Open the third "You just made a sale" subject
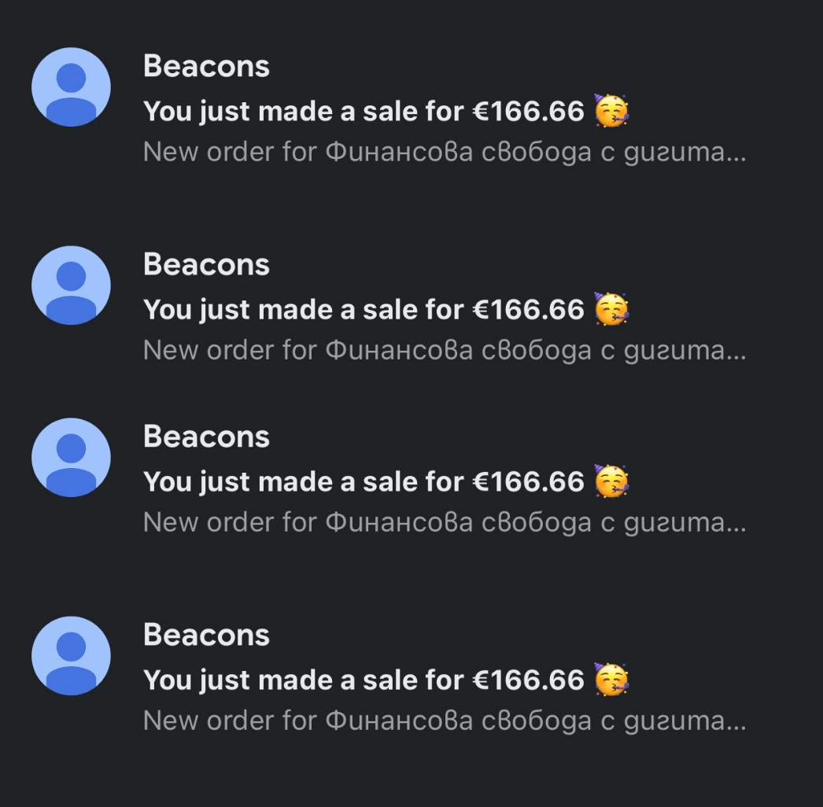823x807 pixels. (364, 482)
